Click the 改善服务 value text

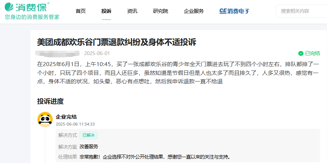(89, 147)
